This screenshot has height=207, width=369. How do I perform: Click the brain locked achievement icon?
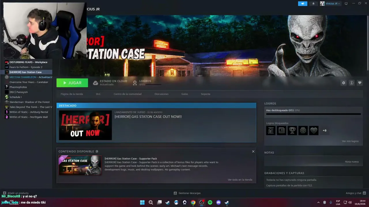303,131
